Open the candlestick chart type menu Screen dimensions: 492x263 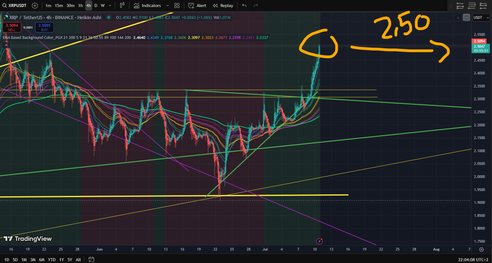[x=122, y=6]
